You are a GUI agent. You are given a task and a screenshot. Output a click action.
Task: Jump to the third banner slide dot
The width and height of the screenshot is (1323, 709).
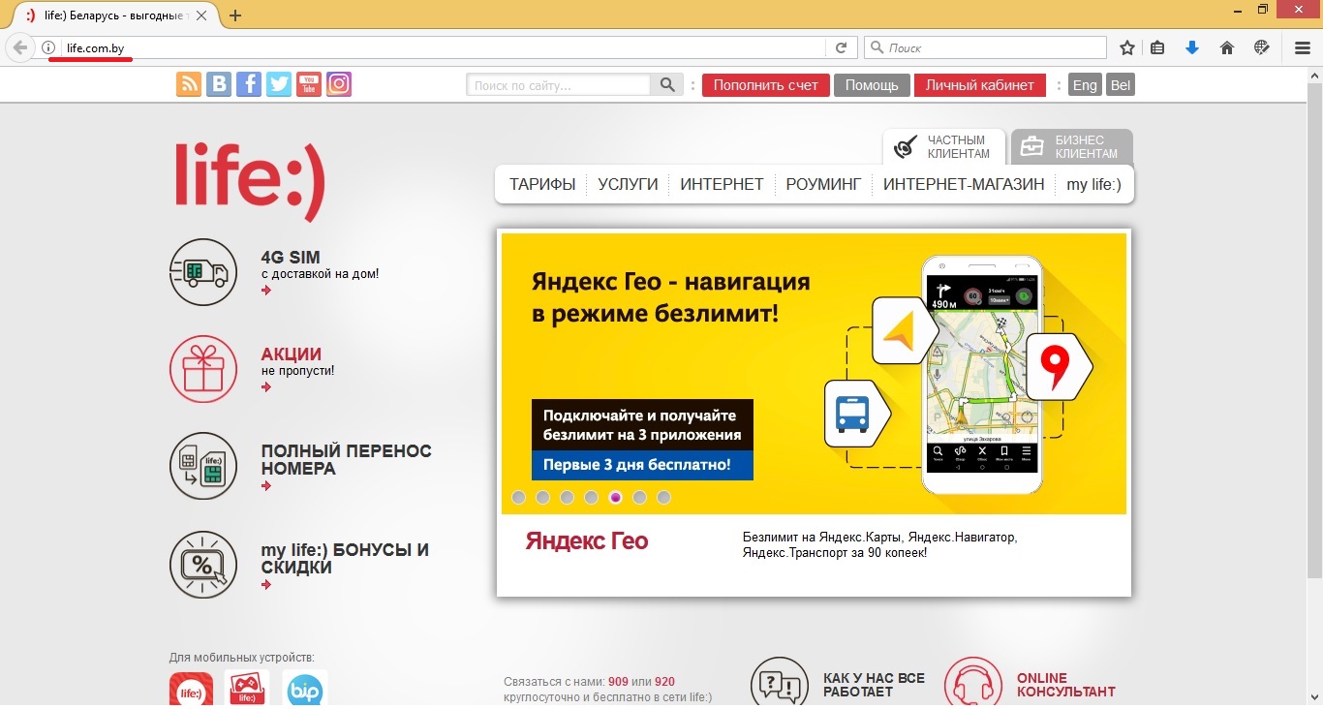pos(568,498)
